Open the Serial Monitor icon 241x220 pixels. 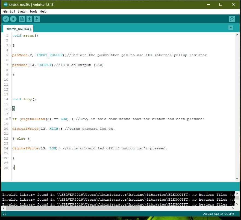tap(232, 19)
